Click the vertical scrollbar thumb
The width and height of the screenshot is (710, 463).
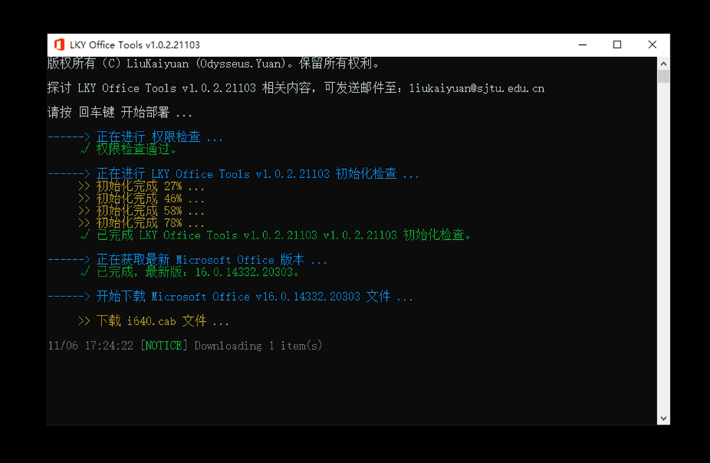click(663, 76)
